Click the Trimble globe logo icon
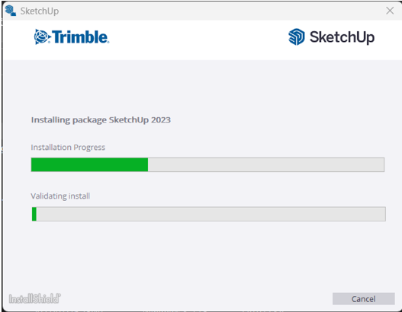This screenshot has width=402, height=312. coord(41,37)
